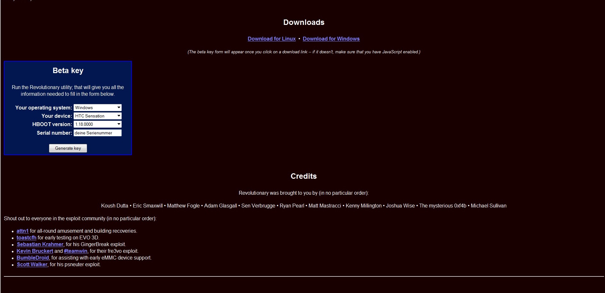
Task: Expand the device dropdown showing HTC Sensation
Action: 98,116
